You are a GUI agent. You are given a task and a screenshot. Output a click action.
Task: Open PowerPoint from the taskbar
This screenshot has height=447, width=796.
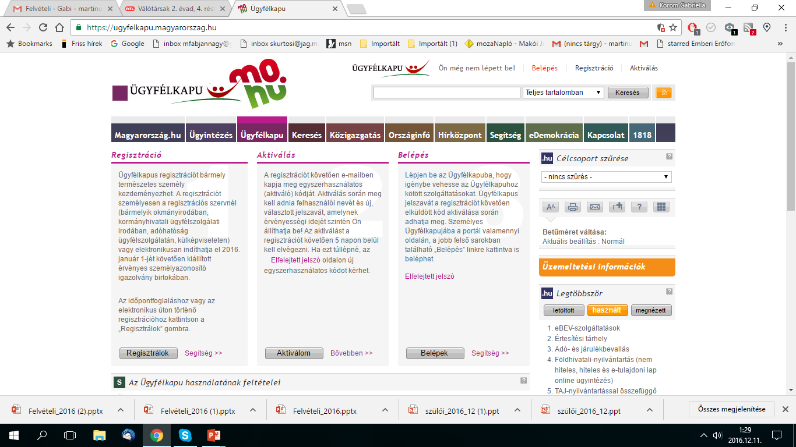(x=213, y=435)
